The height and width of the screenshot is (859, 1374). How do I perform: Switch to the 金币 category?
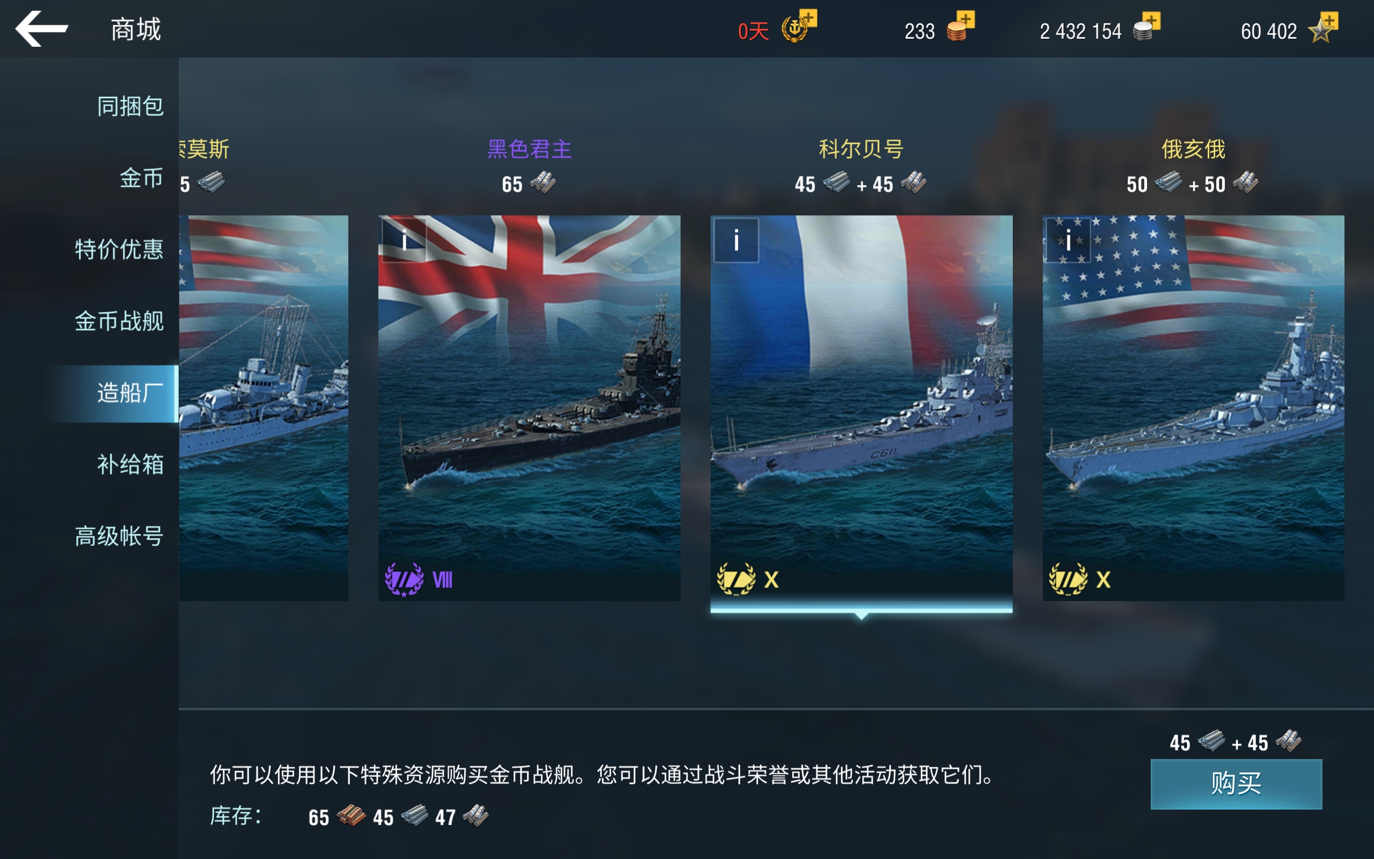[x=141, y=178]
